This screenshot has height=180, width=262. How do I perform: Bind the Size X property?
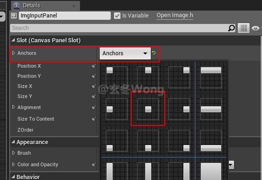click(94, 86)
